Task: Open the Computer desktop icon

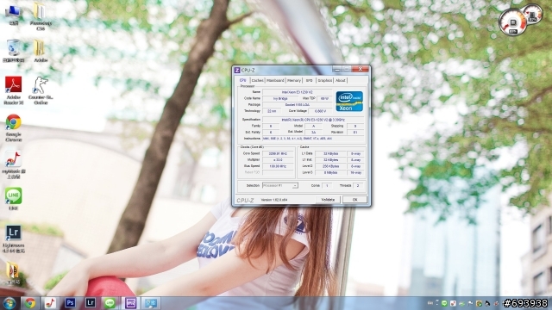Action: coord(14,15)
